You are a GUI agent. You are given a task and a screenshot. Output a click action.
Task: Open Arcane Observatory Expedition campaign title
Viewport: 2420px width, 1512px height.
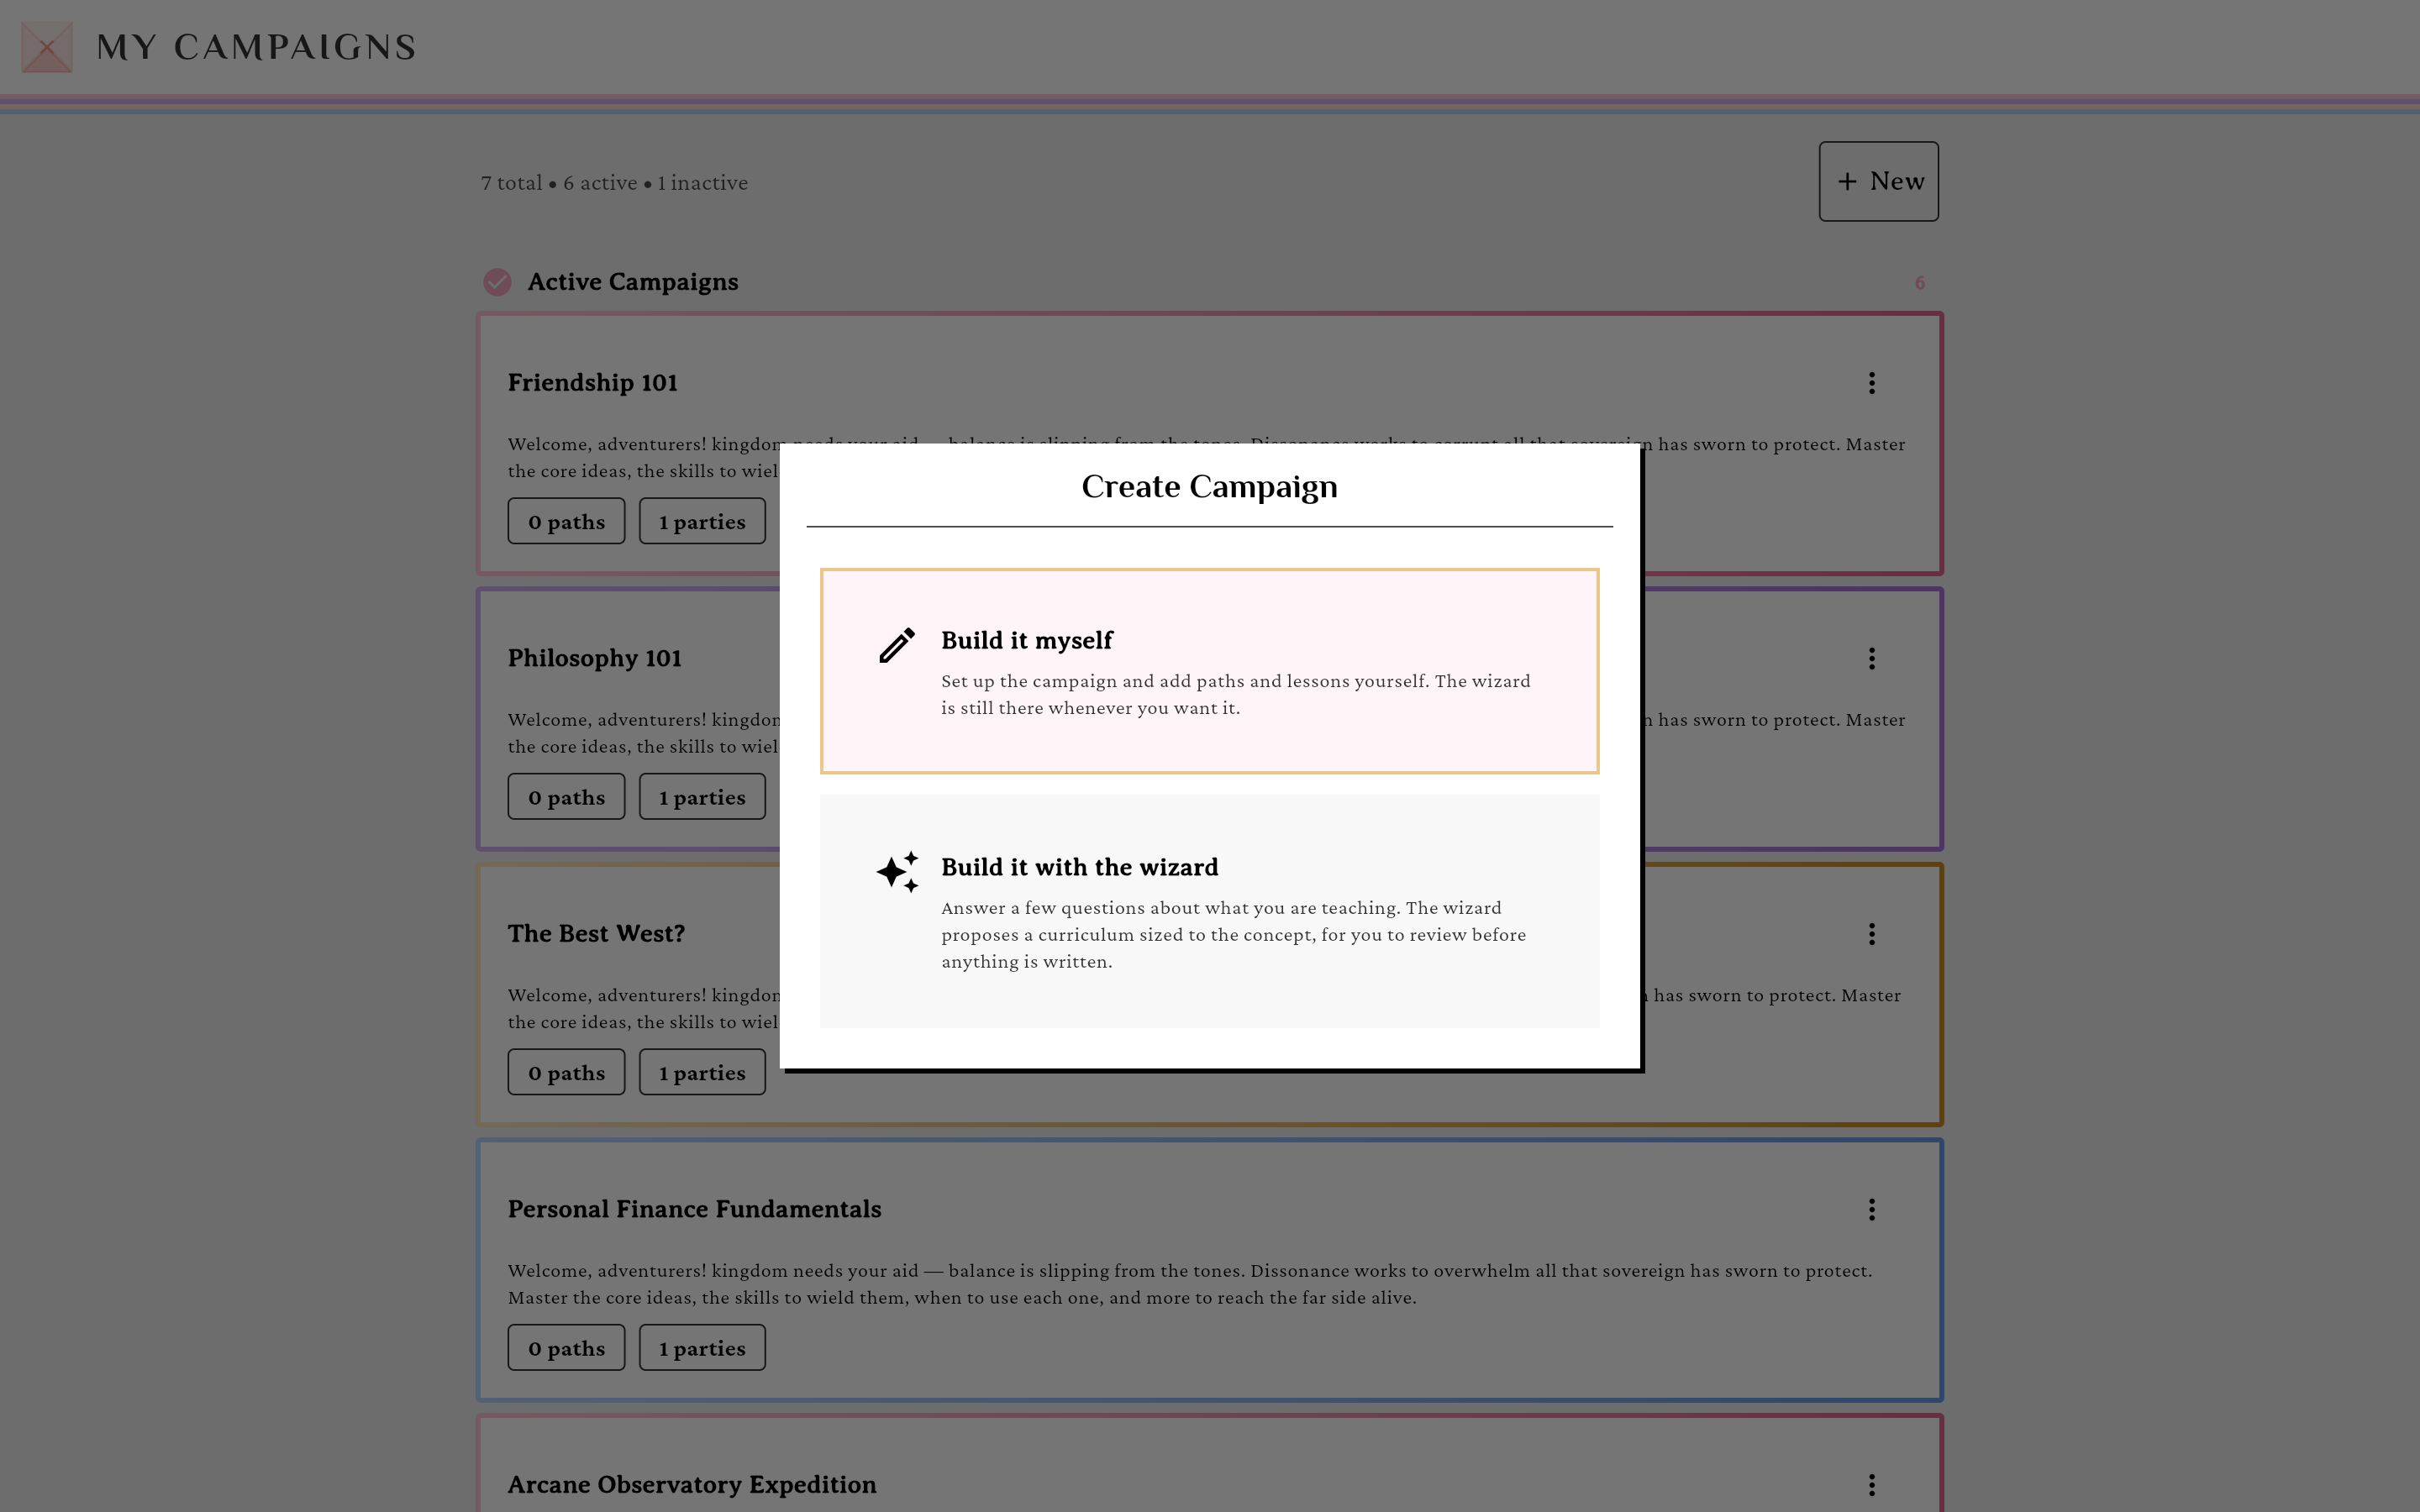692,1485
